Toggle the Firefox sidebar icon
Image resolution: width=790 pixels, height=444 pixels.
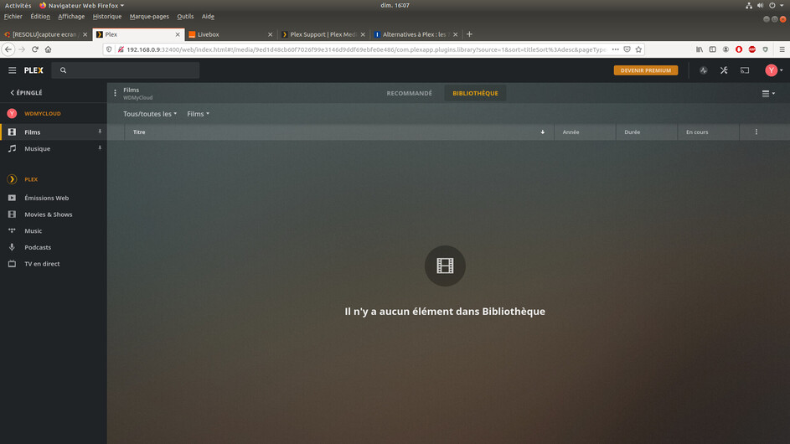[x=712, y=49]
